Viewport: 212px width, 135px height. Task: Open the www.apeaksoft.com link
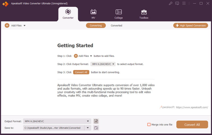[x=192, y=108]
